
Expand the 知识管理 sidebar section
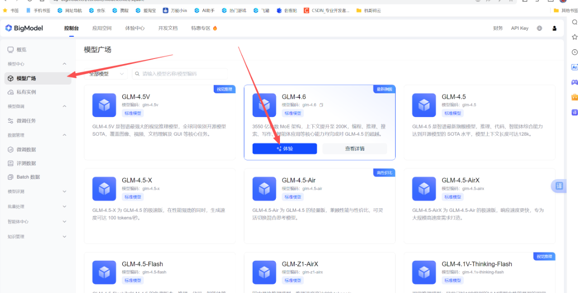coord(64,237)
